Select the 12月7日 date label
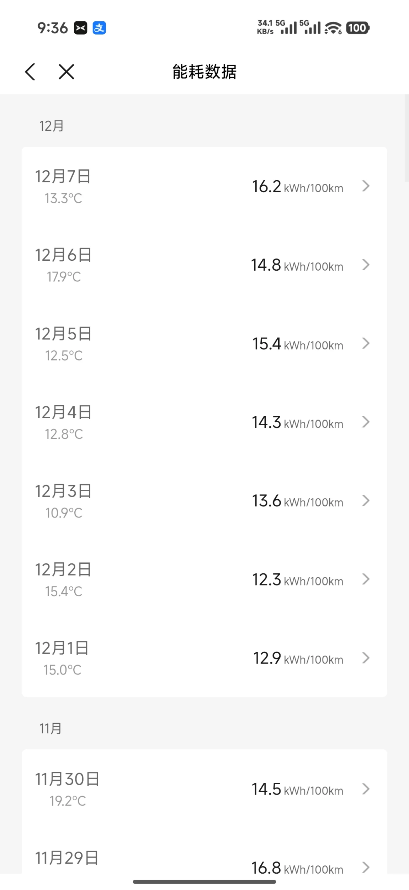The image size is (409, 890). pyautogui.click(x=63, y=177)
